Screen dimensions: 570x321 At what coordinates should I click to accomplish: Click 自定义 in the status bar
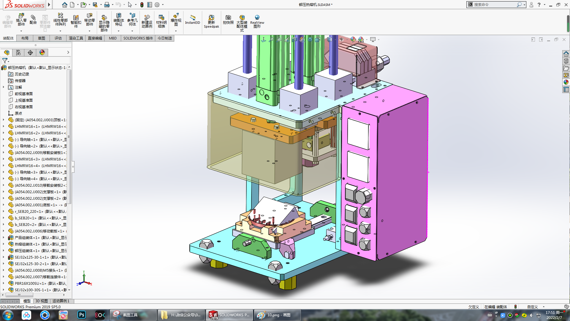coord(532,307)
